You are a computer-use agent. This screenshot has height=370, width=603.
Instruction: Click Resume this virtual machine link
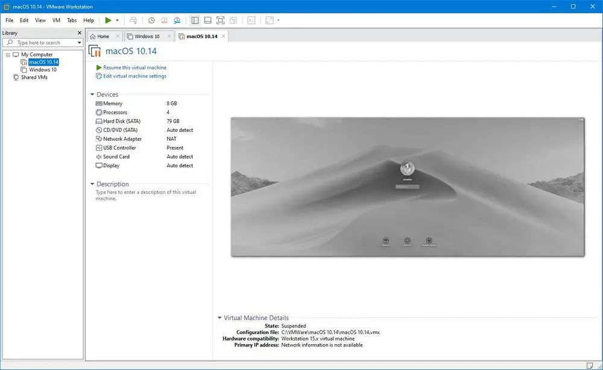pyautogui.click(x=134, y=67)
